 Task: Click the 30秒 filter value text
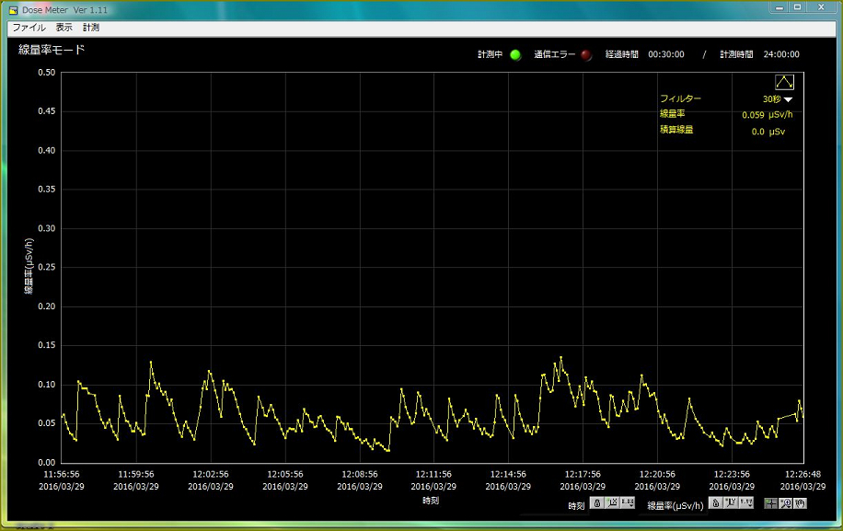(771, 98)
